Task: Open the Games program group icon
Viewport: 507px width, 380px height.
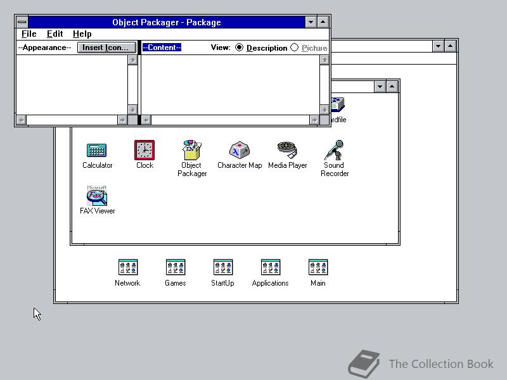Action: 176,267
